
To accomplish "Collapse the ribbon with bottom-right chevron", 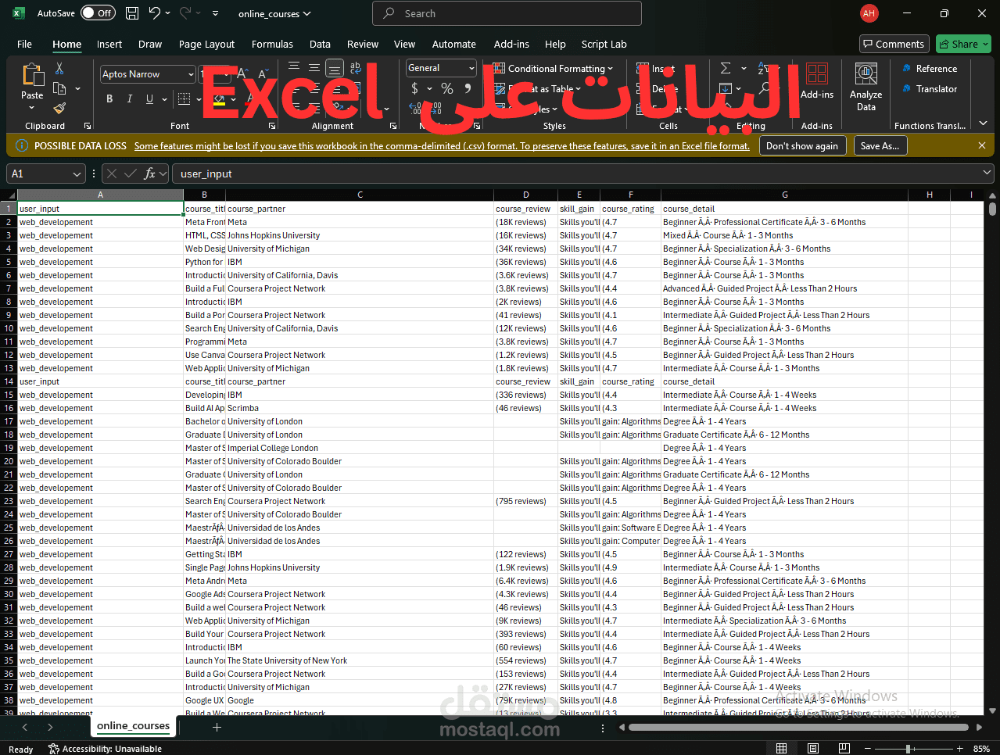I will click(983, 123).
